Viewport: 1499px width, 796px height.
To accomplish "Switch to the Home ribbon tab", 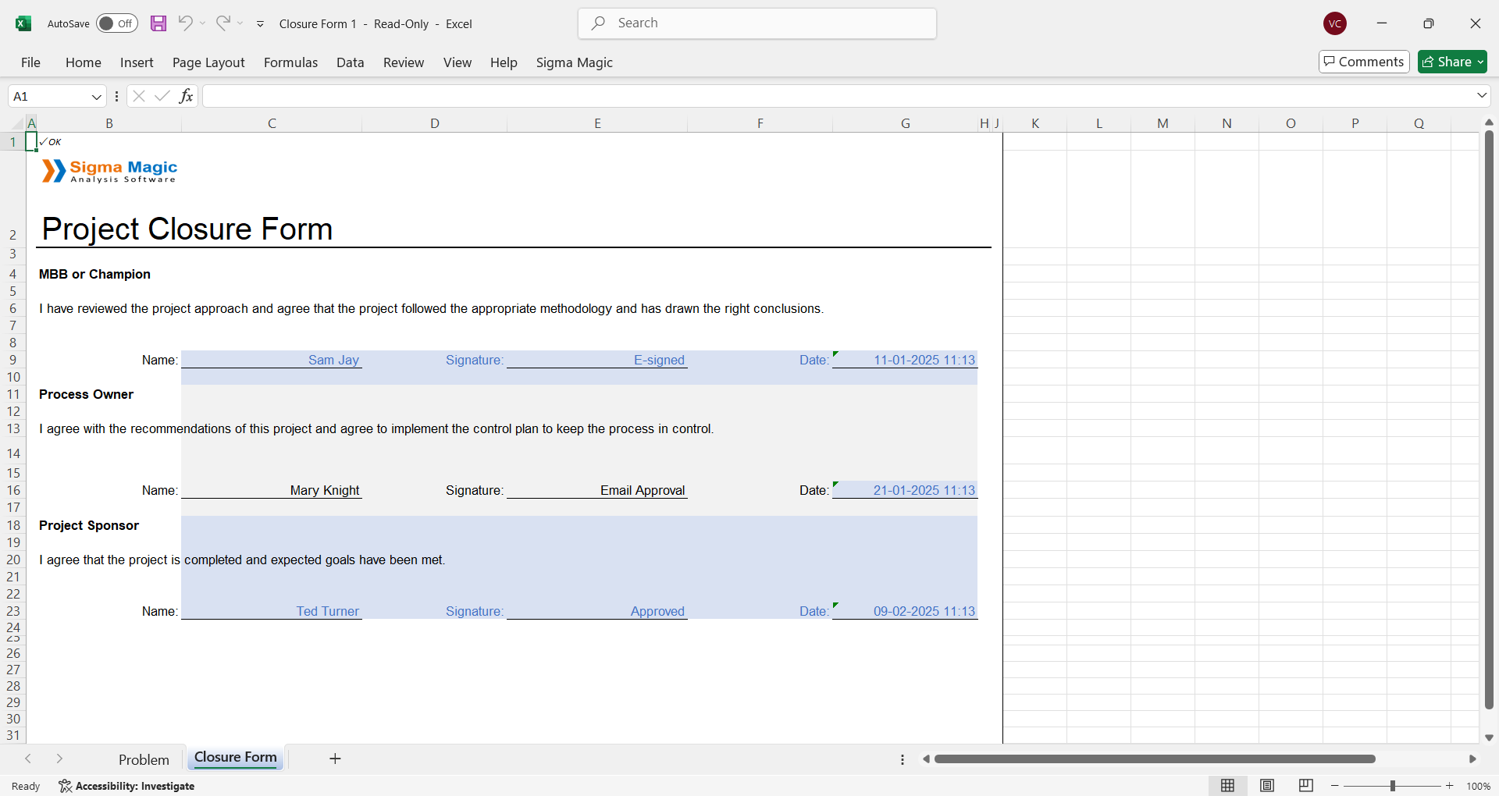I will point(84,62).
